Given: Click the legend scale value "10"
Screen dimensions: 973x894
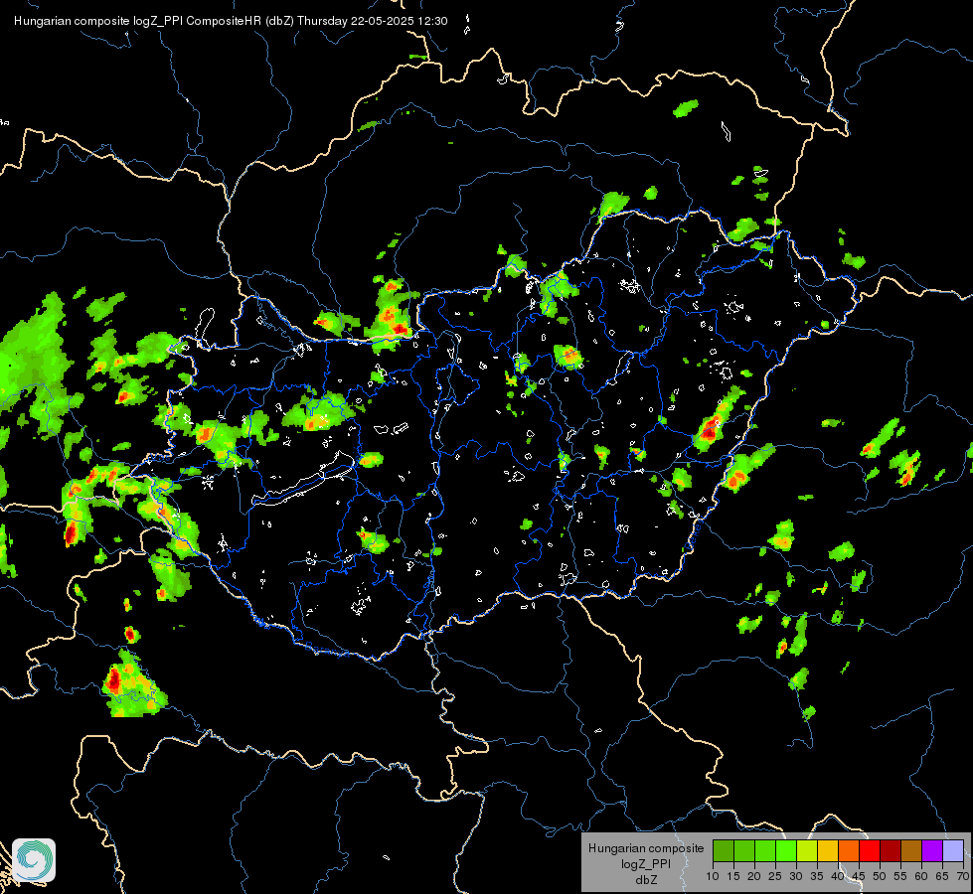Looking at the screenshot, I should coord(713,876).
